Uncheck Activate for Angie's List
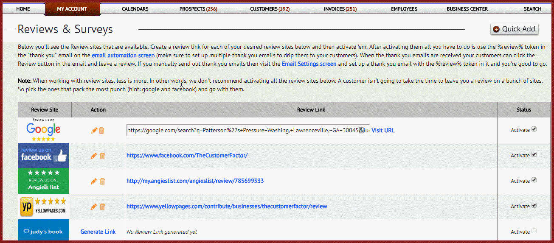The image size is (554, 243). [534, 180]
